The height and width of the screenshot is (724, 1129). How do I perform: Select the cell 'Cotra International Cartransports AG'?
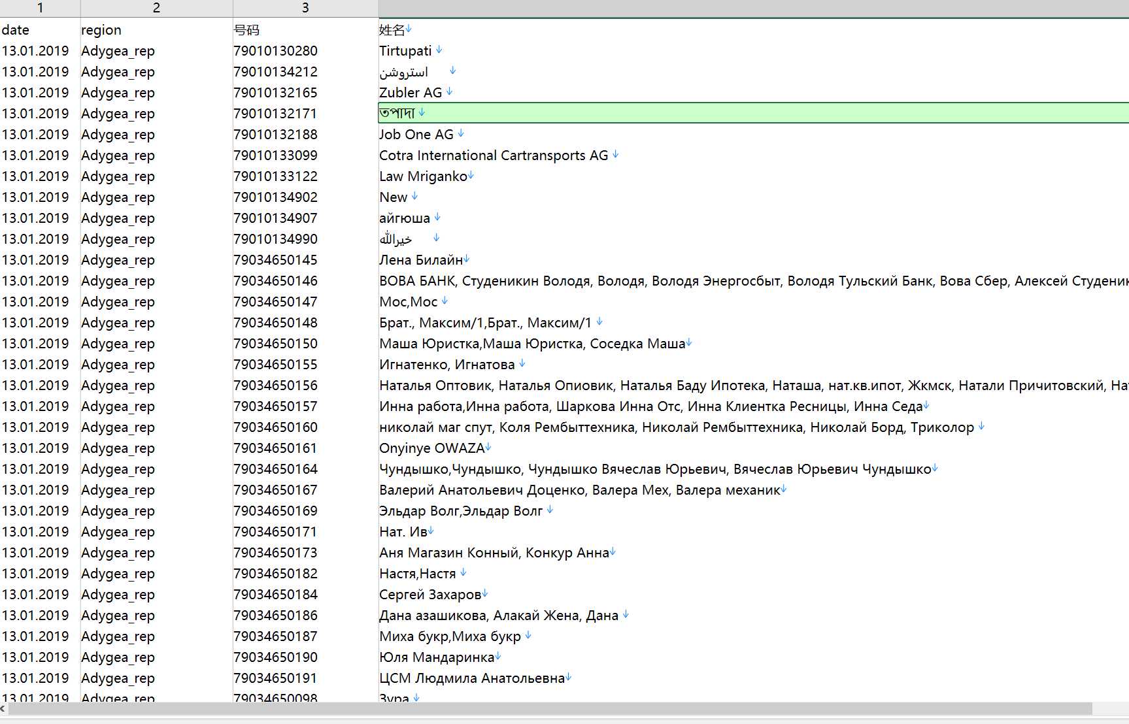coord(754,156)
